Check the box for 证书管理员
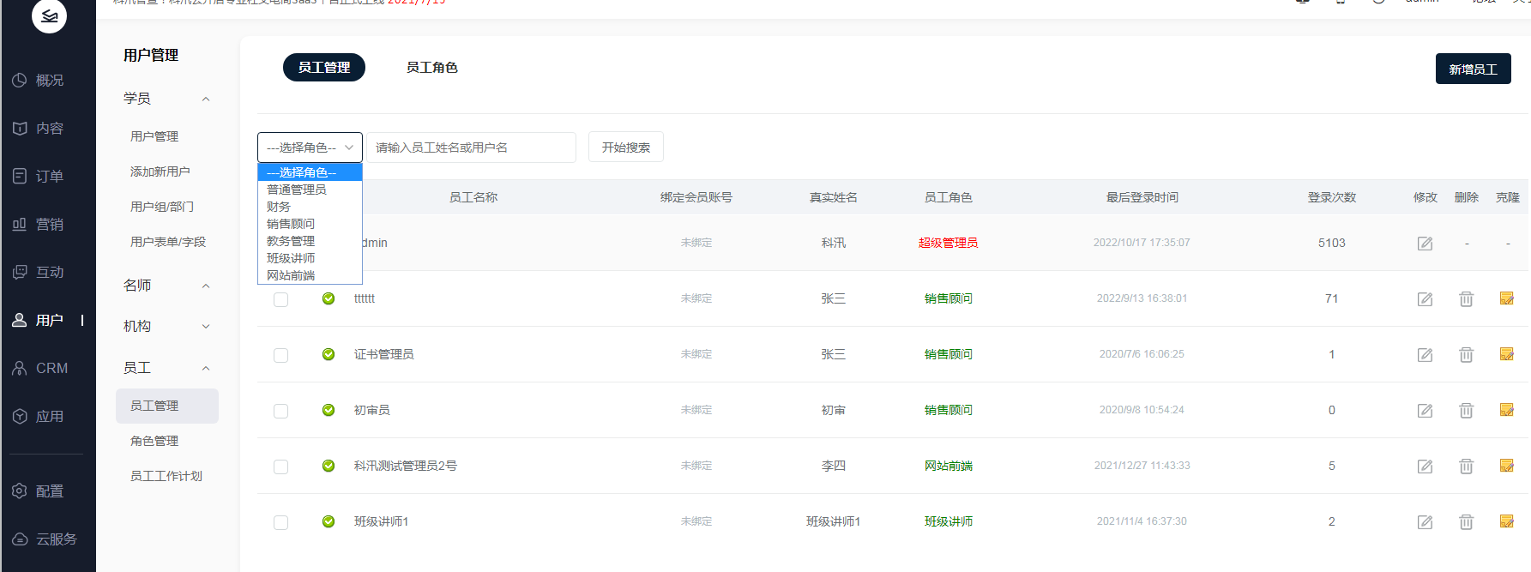 click(280, 355)
